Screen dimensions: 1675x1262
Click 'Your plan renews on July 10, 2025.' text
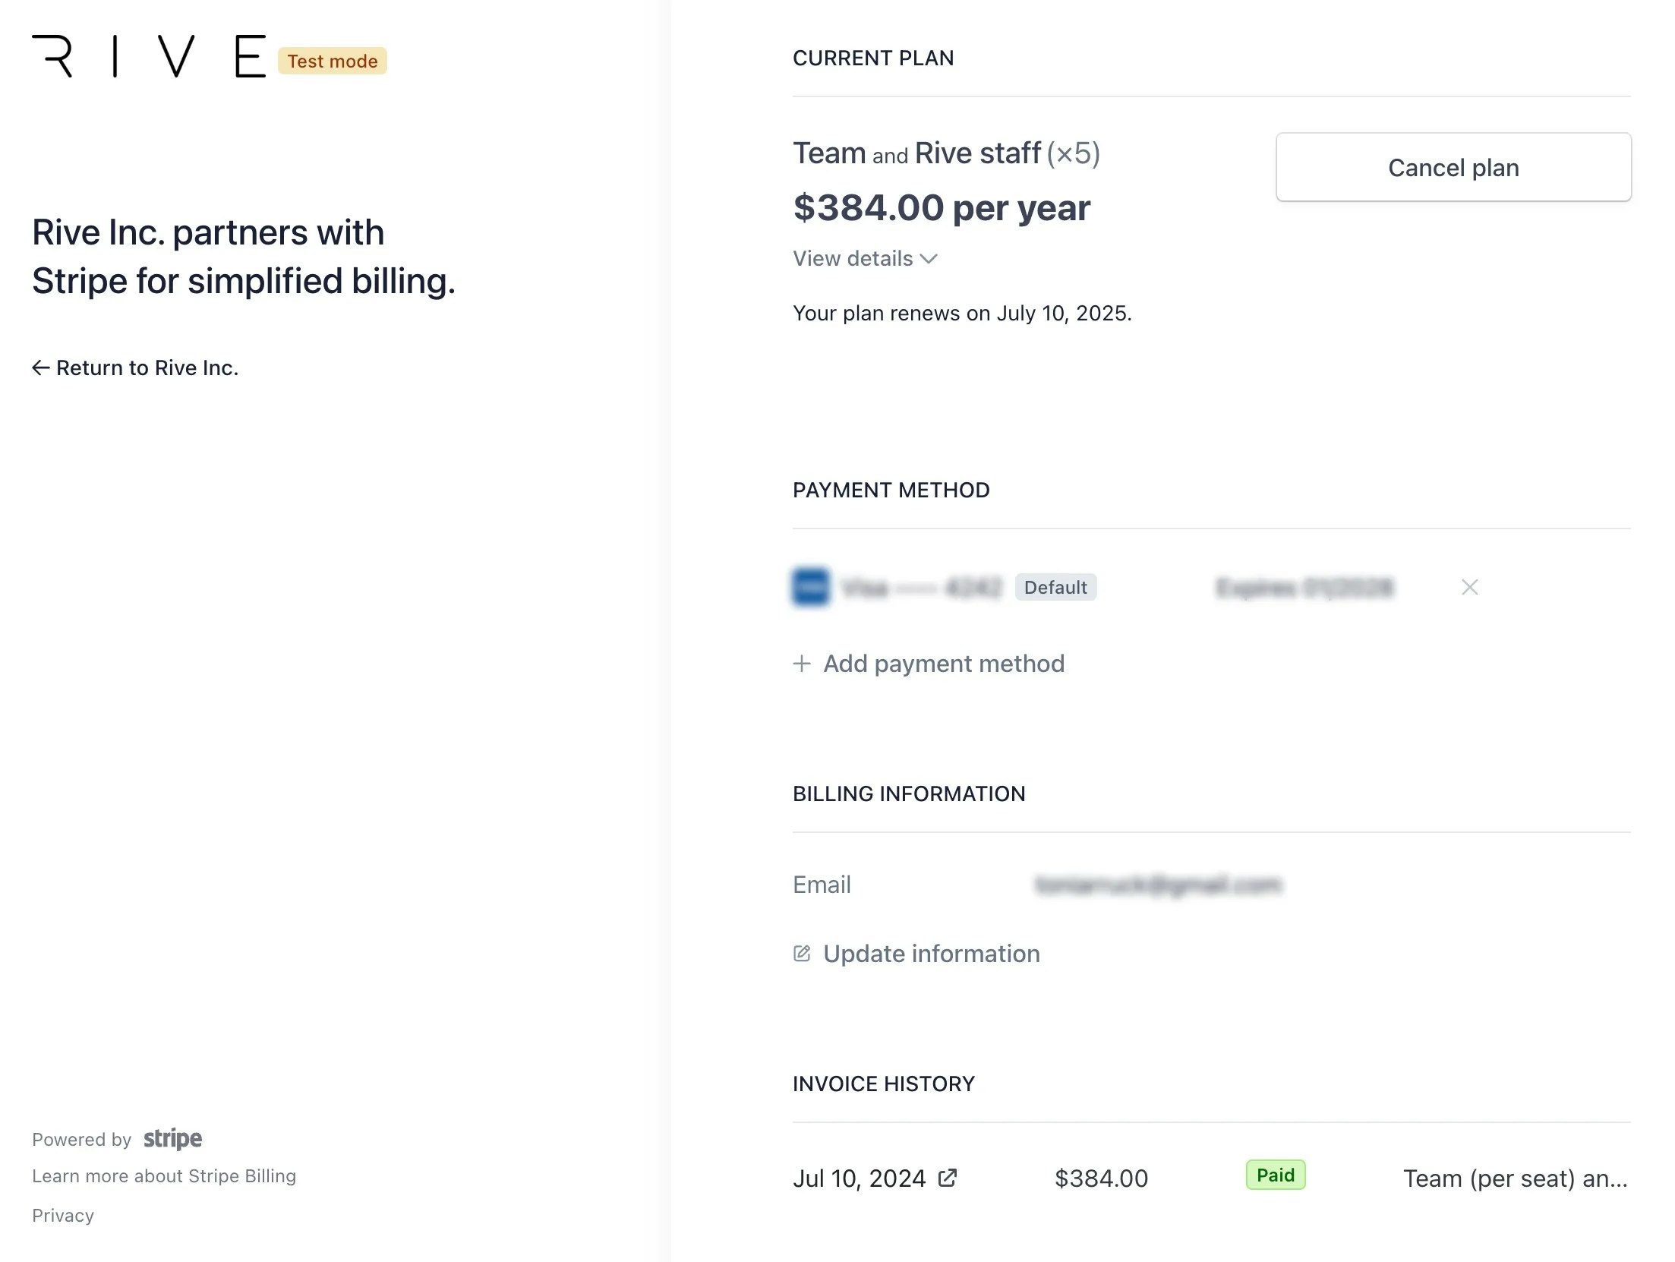[962, 314]
